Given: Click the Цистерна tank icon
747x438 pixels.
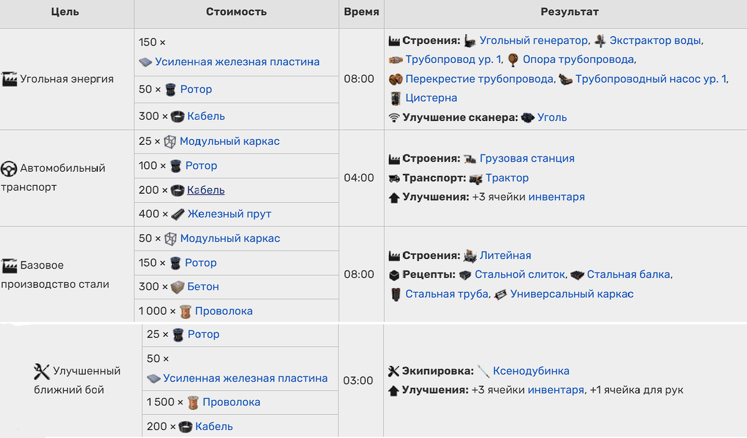Looking at the screenshot, I should point(395,98).
